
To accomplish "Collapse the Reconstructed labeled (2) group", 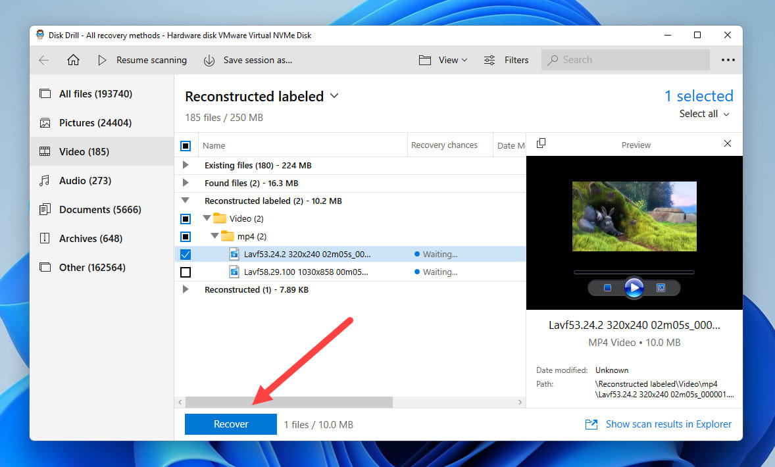I will click(186, 201).
